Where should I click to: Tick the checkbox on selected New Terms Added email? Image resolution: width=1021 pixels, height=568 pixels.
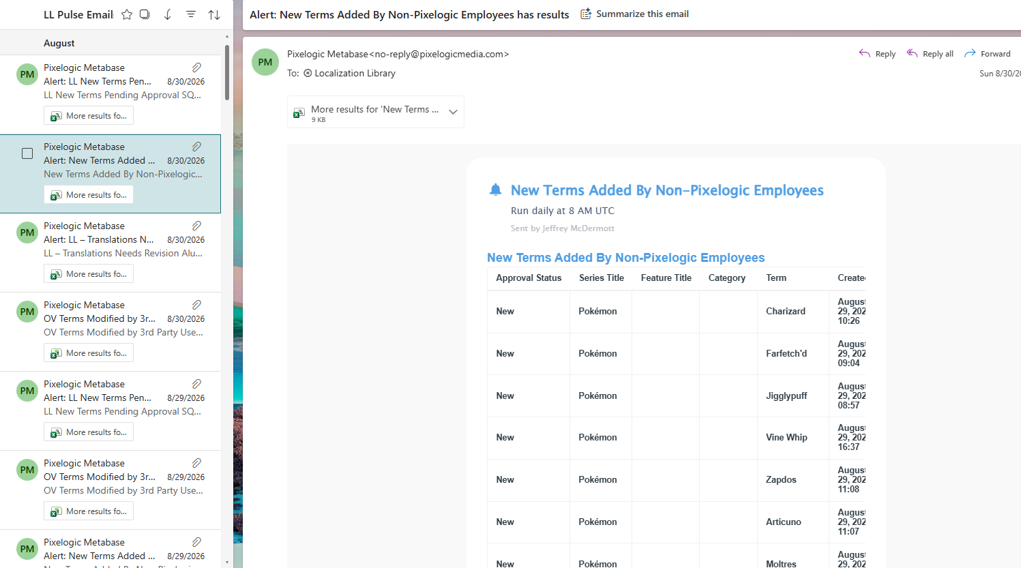(27, 153)
